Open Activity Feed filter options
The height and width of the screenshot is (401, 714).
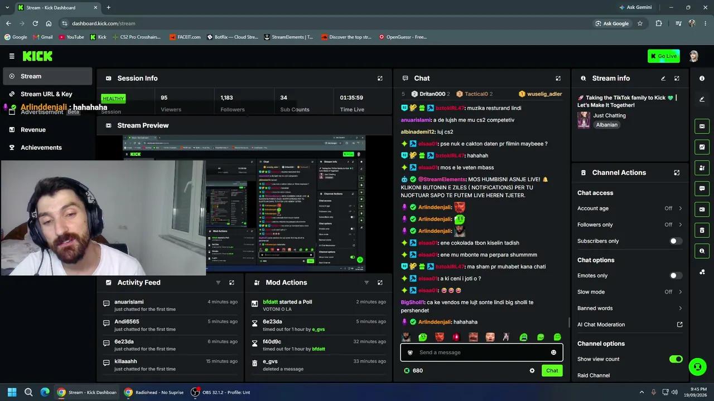218,282
